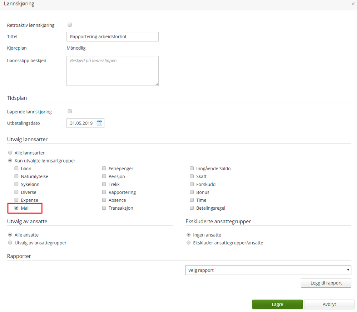Viewport: 357px width, 312px height.
Task: Click into Lønnsslipp beskjed text area
Action: click(112, 71)
